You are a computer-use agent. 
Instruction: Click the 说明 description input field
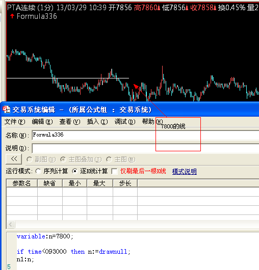(145, 148)
